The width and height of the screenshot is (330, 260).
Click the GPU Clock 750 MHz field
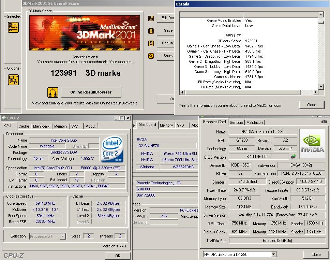click(x=239, y=223)
